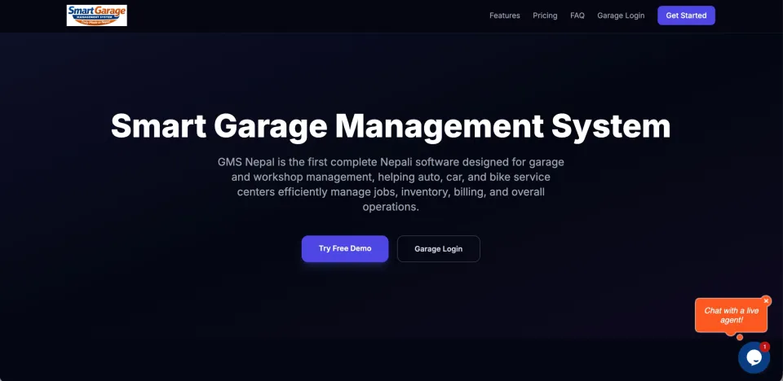Open the live chat bubble icon
The width and height of the screenshot is (783, 381).
coord(754,357)
